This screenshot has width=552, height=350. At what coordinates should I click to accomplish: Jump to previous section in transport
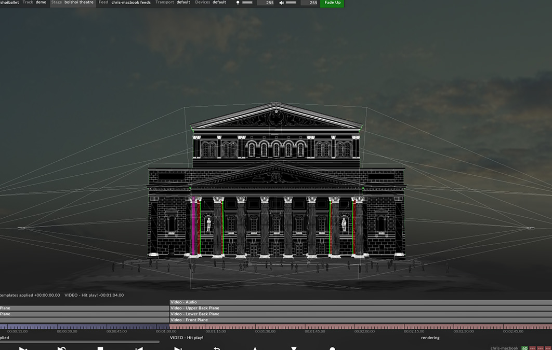(x=139, y=348)
